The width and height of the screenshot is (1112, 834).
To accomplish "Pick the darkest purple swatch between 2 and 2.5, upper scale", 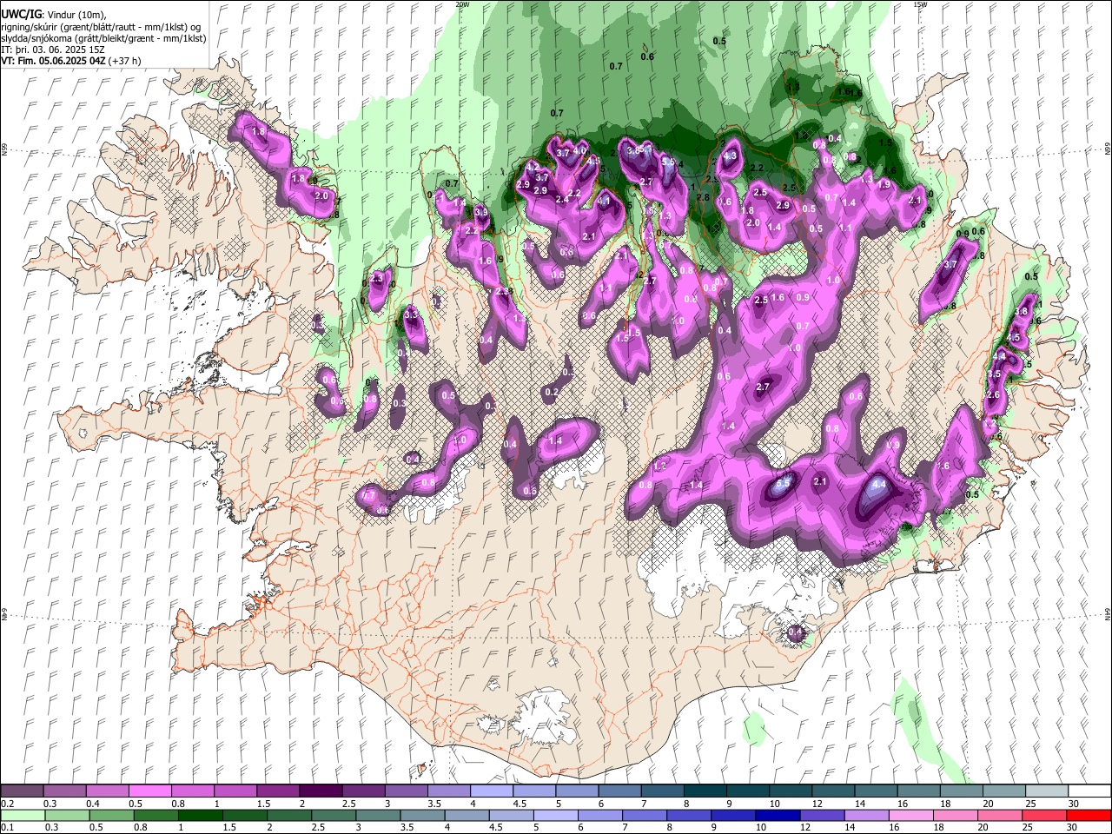I will point(321,791).
